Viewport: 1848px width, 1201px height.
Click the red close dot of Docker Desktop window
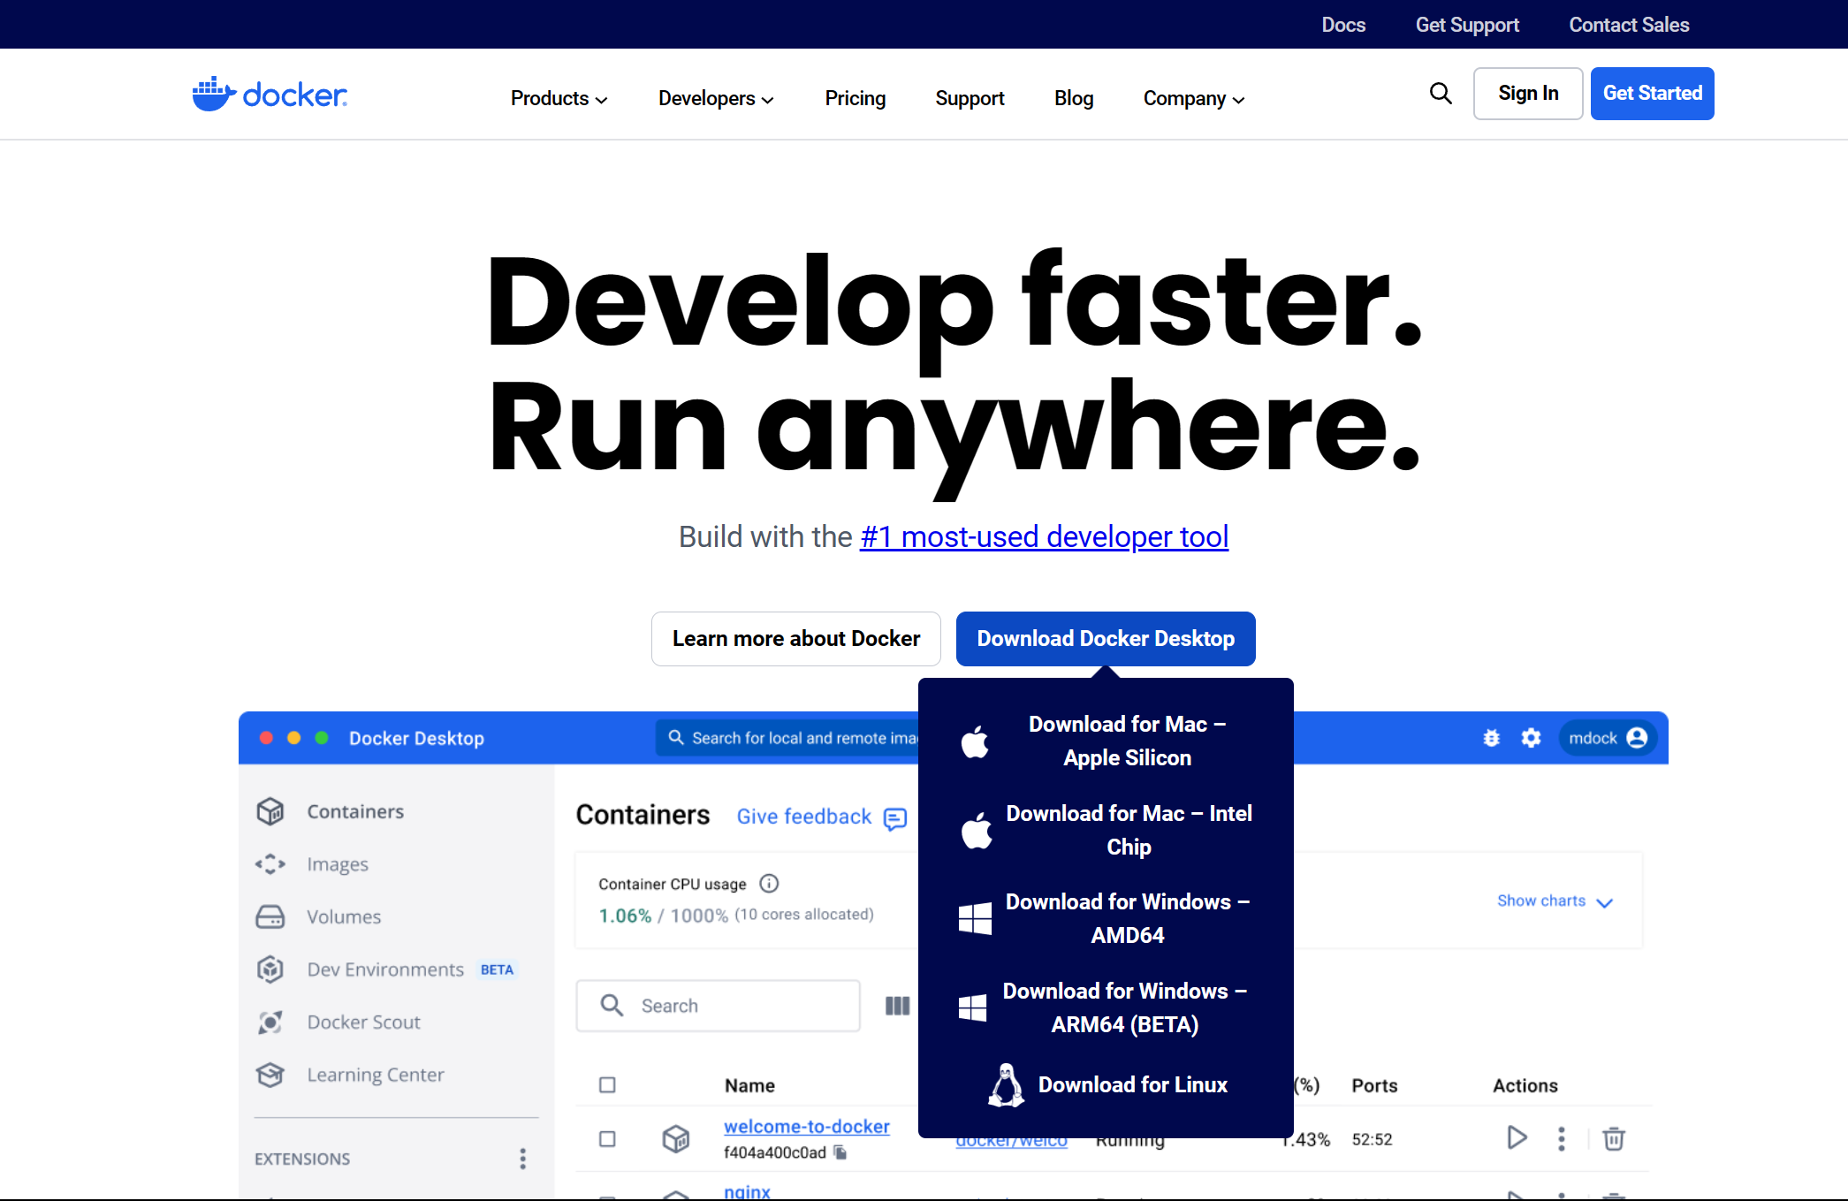tap(266, 738)
